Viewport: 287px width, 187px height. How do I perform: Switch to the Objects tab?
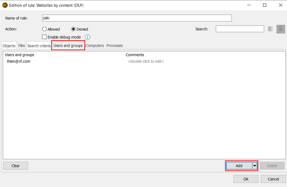(9, 46)
